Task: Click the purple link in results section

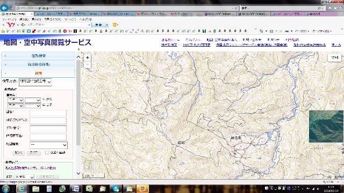Action: pos(31,168)
